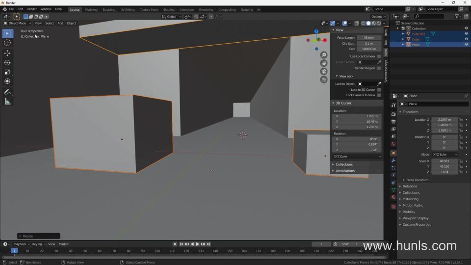Play animation forward button

pyautogui.click(x=198, y=244)
